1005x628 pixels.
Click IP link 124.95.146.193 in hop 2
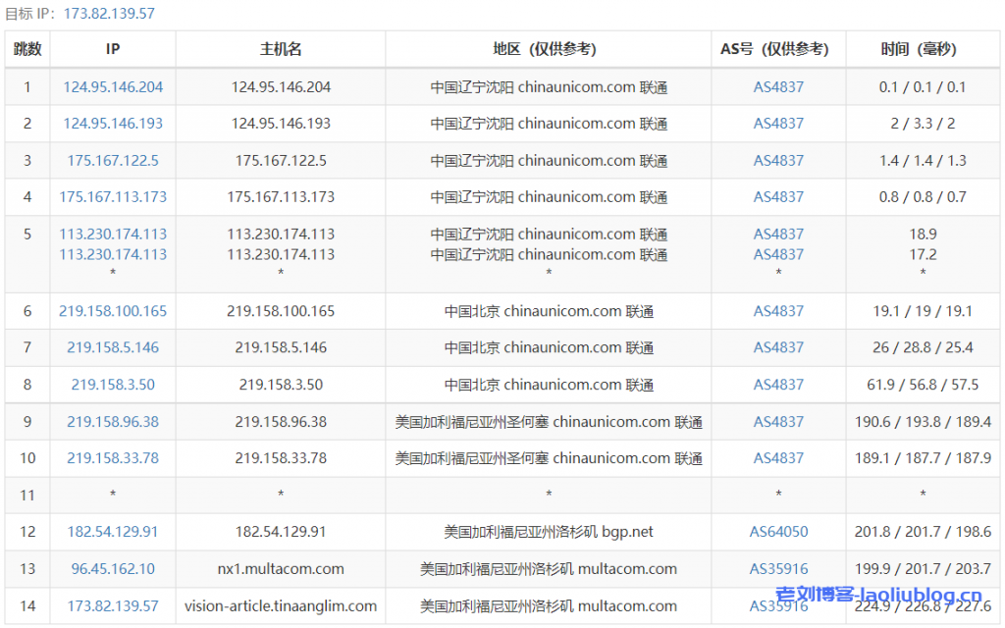coord(112,123)
